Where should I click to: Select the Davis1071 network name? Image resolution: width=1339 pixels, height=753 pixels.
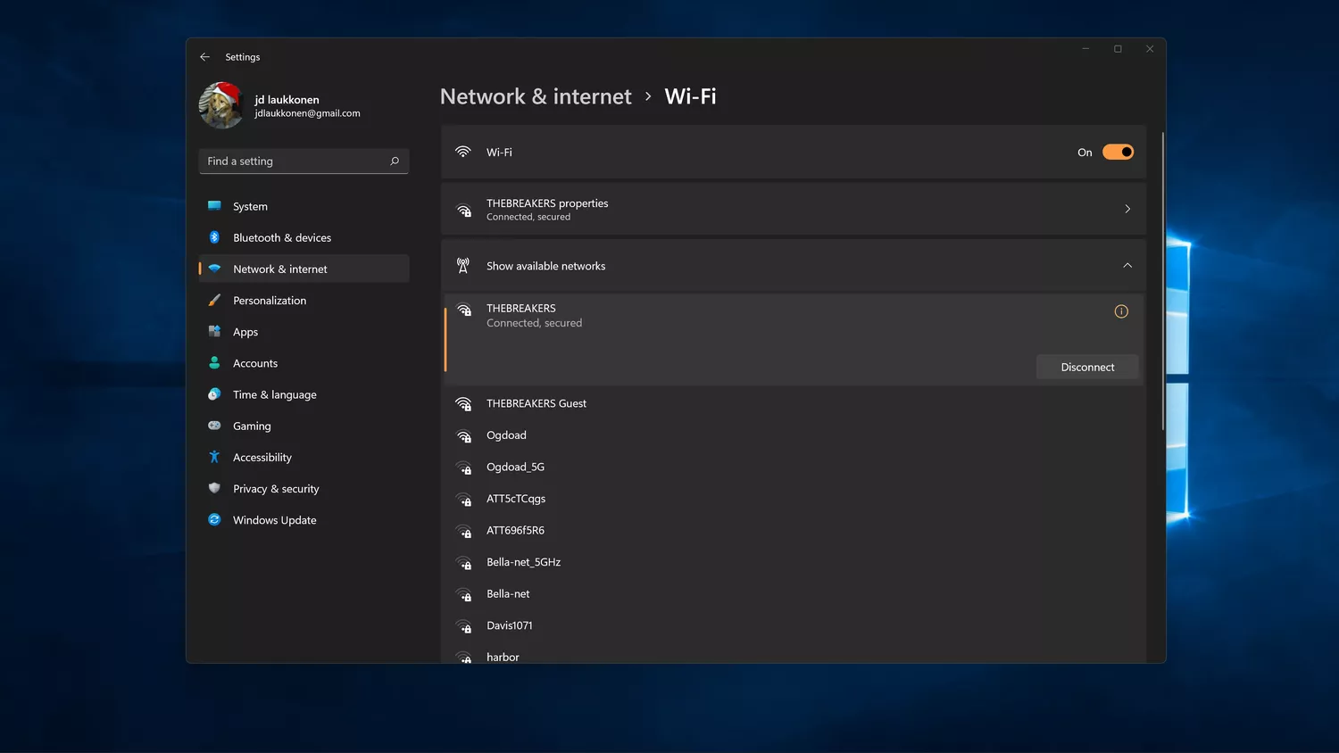509,625
